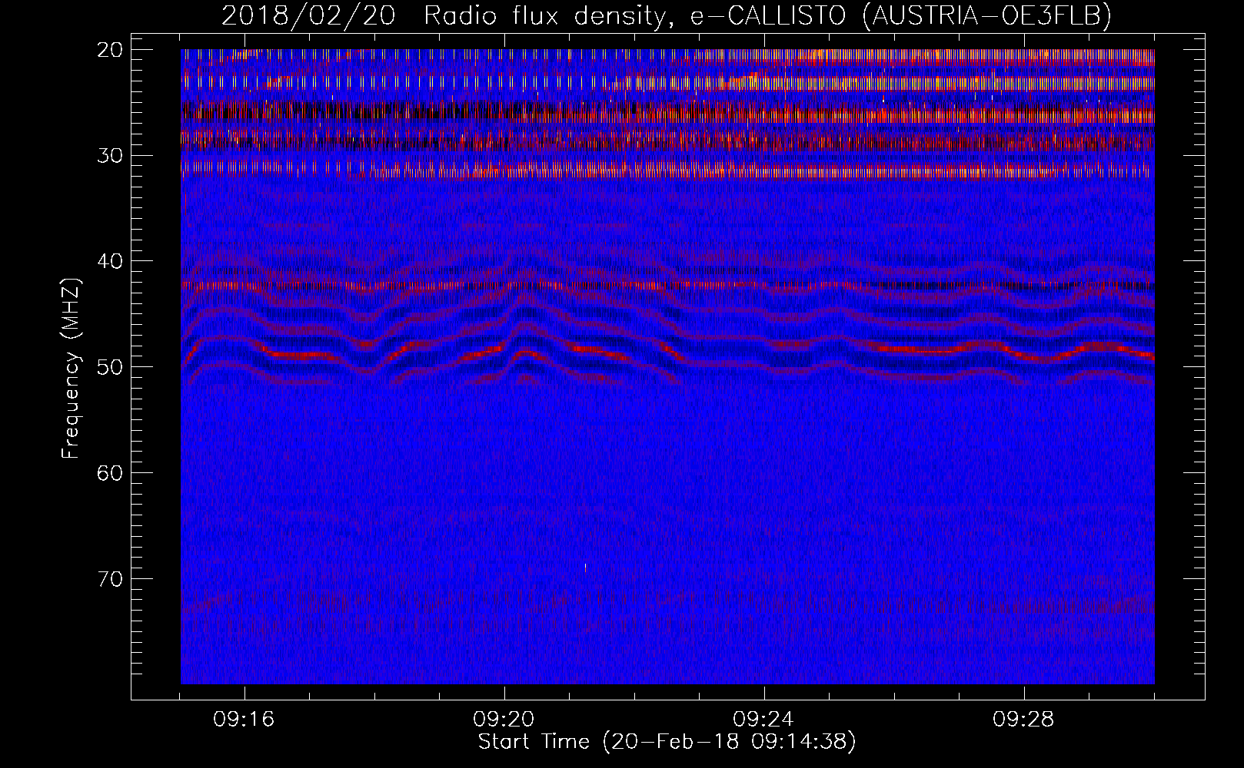The width and height of the screenshot is (1244, 768).
Task: Click the time tick label '09:20'
Action: (x=504, y=720)
